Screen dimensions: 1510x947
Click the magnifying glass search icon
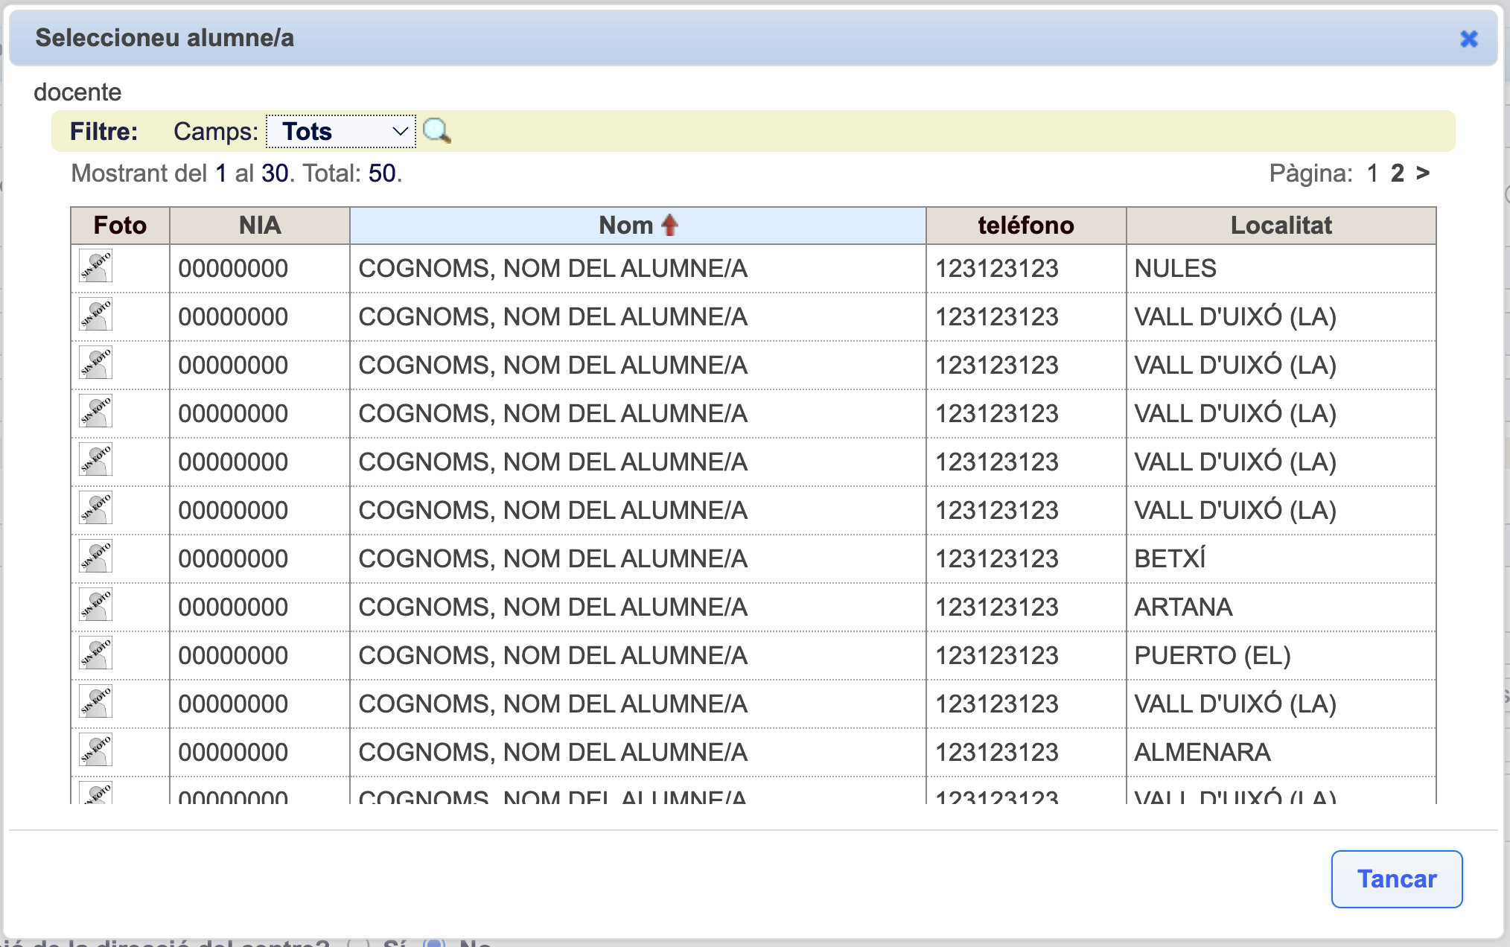(x=436, y=131)
